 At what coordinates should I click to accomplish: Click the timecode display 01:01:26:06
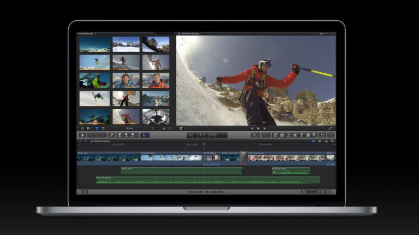point(207,135)
